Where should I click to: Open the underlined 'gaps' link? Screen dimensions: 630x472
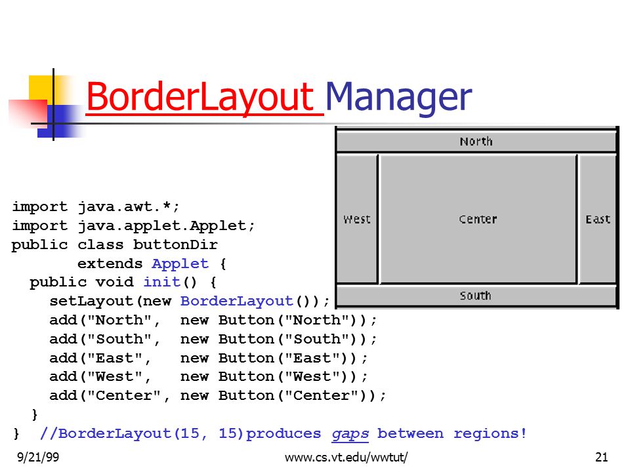click(350, 434)
